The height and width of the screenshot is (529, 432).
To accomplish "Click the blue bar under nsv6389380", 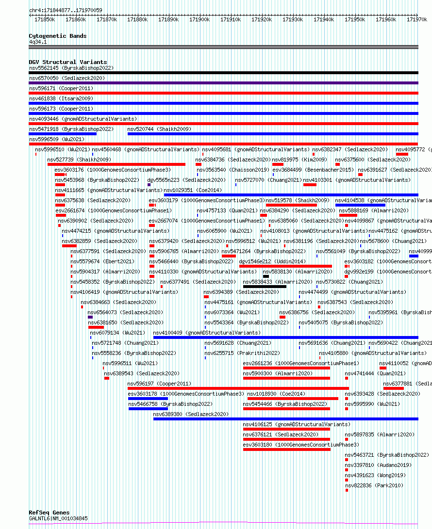I will pos(286,419).
